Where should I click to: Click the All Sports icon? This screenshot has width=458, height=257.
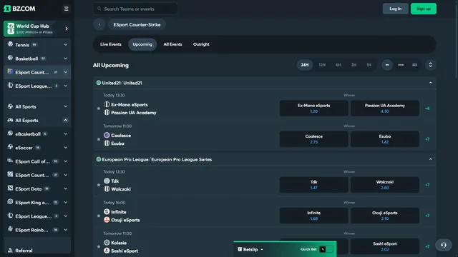[10, 106]
